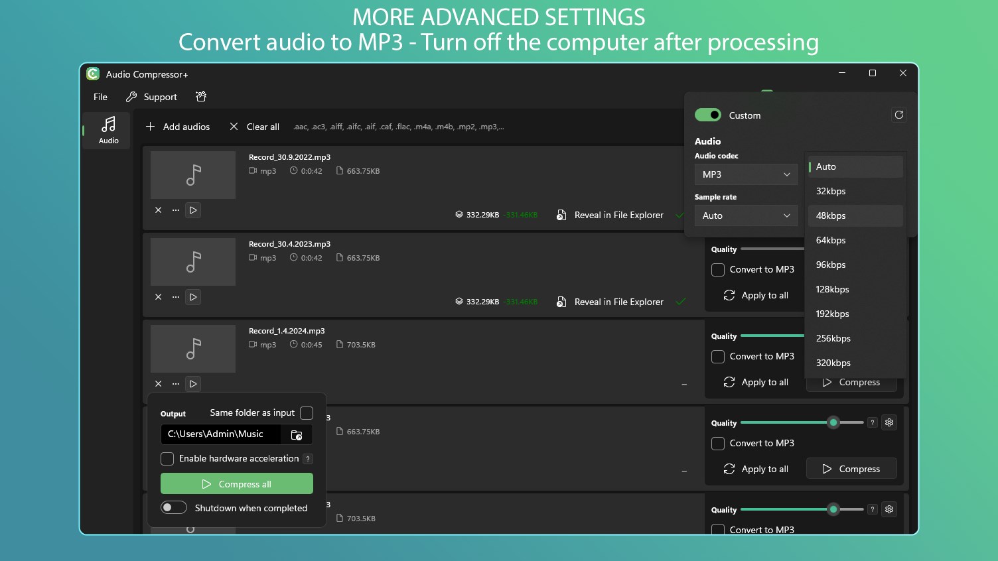Screen dimensions: 998x561
Task: Click the Audio Compressor+ app logo
Action: 93,74
